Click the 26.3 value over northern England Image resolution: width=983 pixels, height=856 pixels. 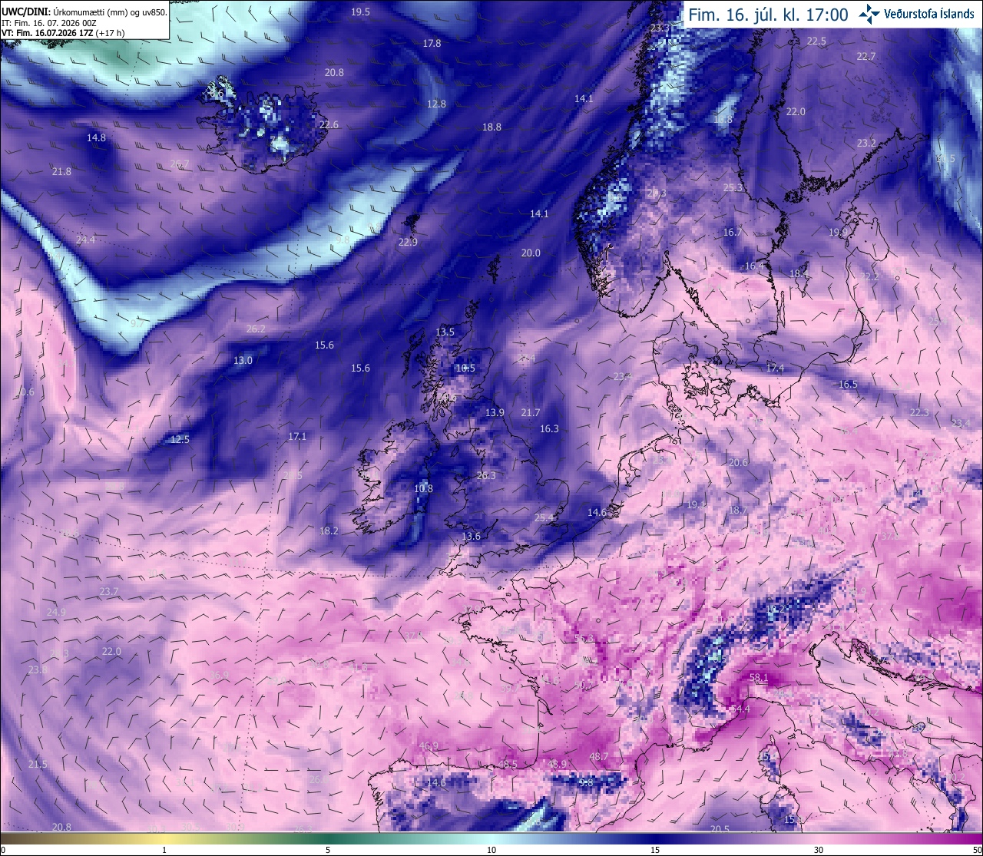(x=486, y=475)
